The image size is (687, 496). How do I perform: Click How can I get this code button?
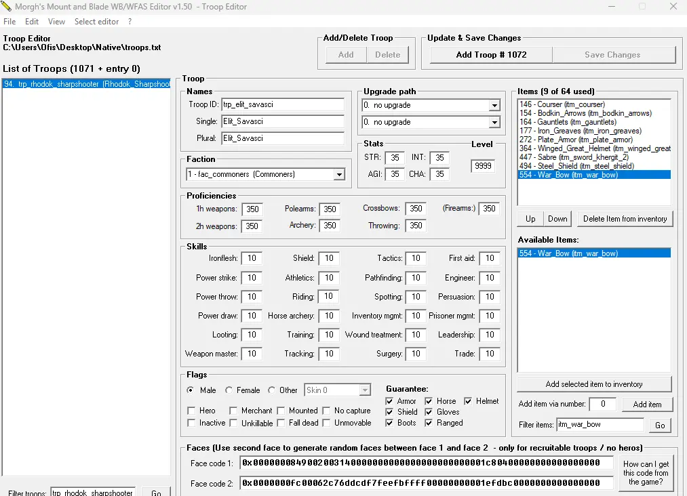click(x=646, y=473)
